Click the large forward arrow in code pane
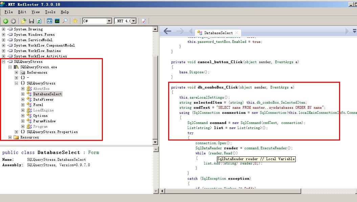The image size is (357, 202). pyautogui.click(x=180, y=31)
